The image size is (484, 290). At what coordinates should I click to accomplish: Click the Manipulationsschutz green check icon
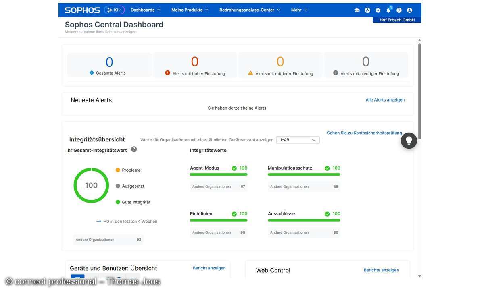pos(327,168)
